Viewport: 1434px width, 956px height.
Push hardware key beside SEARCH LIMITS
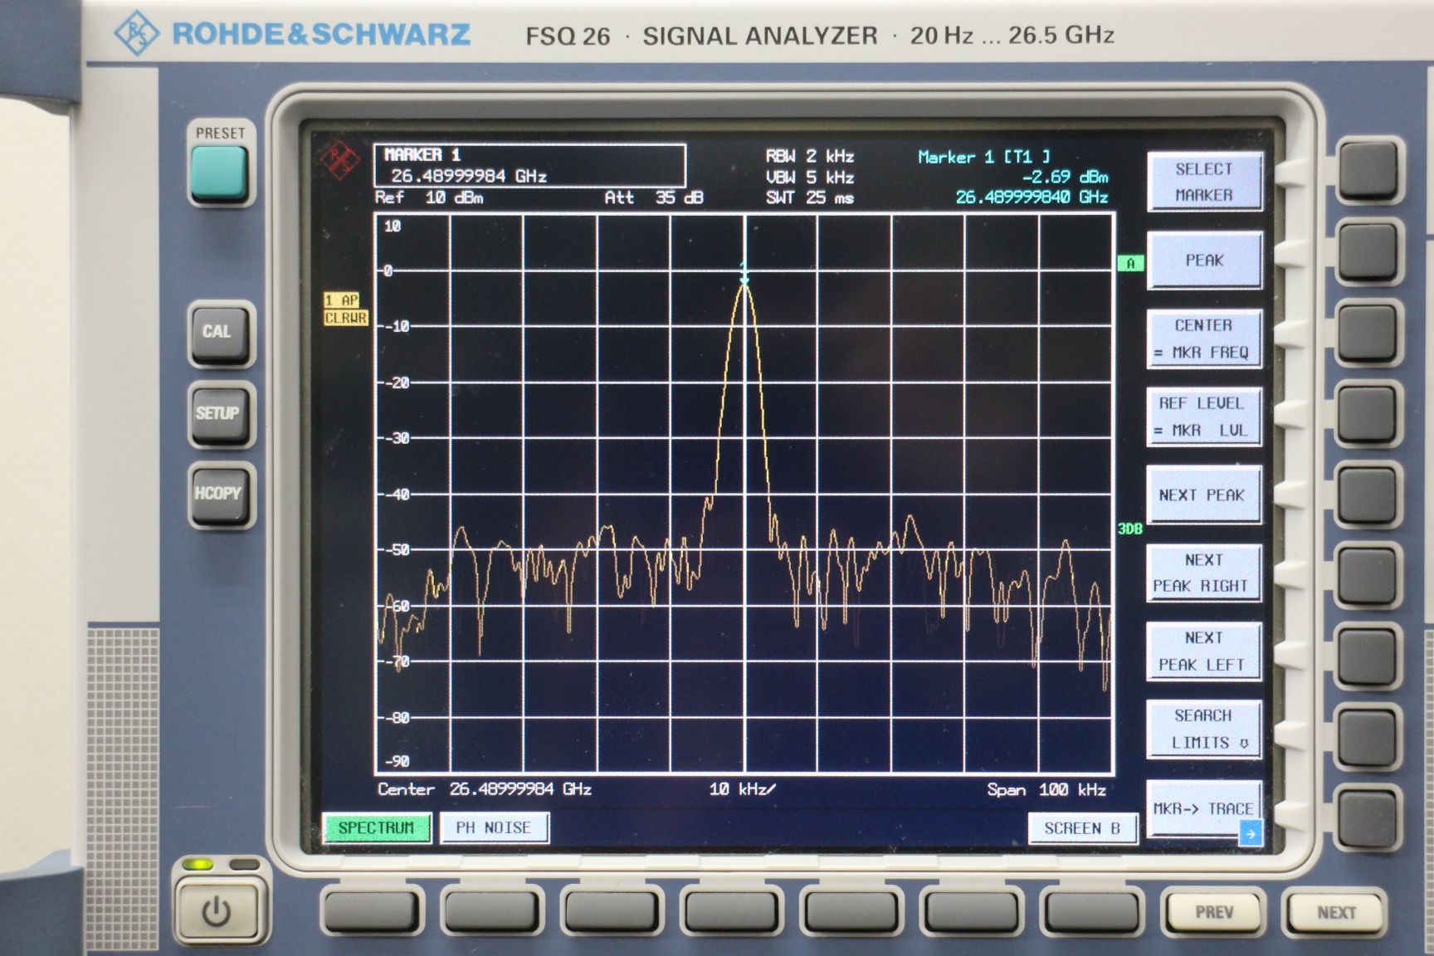pos(1368,736)
